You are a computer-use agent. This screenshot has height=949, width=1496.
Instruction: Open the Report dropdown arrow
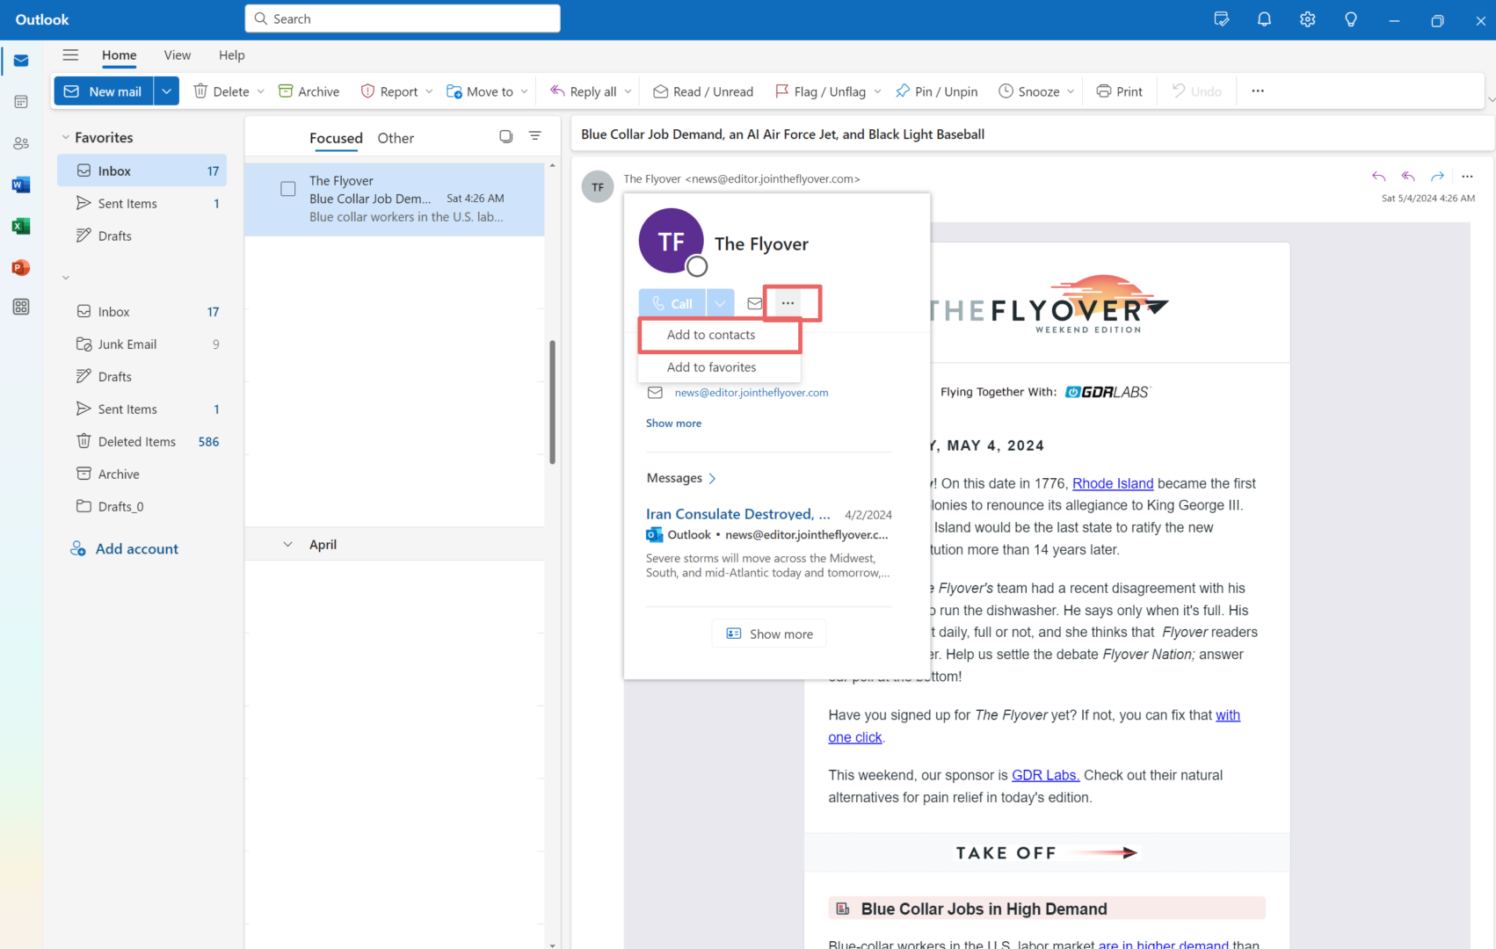click(429, 91)
